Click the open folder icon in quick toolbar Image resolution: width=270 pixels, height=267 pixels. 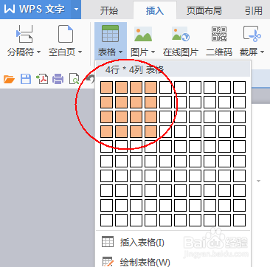pyautogui.click(x=9, y=80)
